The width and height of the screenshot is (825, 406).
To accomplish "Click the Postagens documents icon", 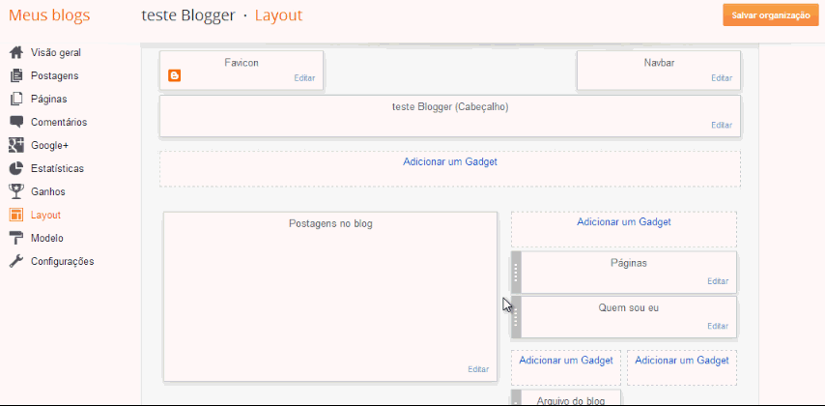I will click(16, 75).
